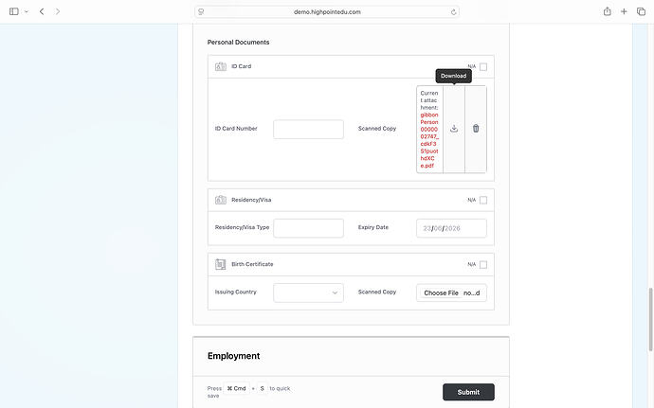Viewport: 654px width, 408px height.
Task: Open the Issuing Country dropdown
Action: click(309, 293)
